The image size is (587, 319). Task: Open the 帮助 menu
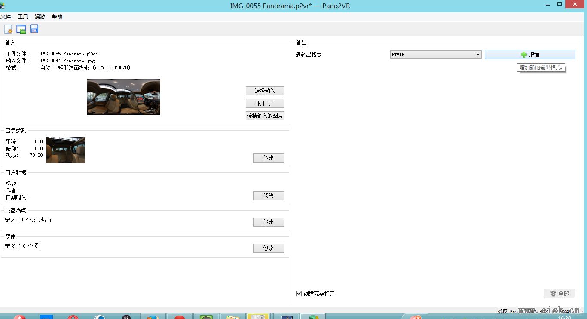(x=57, y=17)
